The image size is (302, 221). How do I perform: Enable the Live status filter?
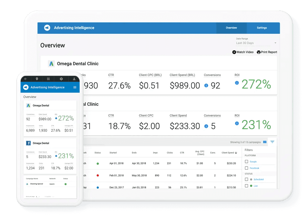(x=246, y=186)
